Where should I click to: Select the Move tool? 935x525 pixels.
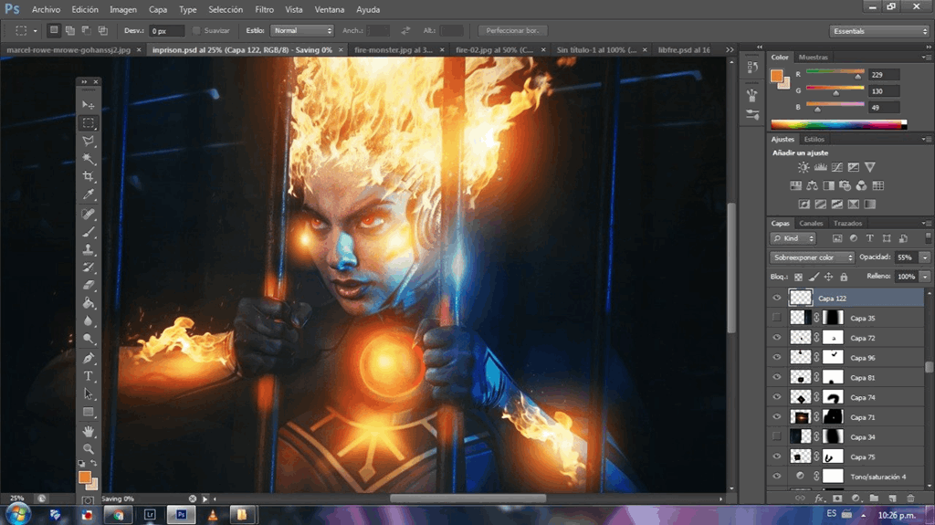(89, 105)
